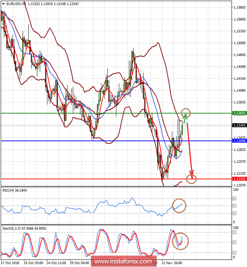Click the 29 Oct 04:00 time label
Viewport: 247px width, 267px height.
pyautogui.click(x=80, y=263)
